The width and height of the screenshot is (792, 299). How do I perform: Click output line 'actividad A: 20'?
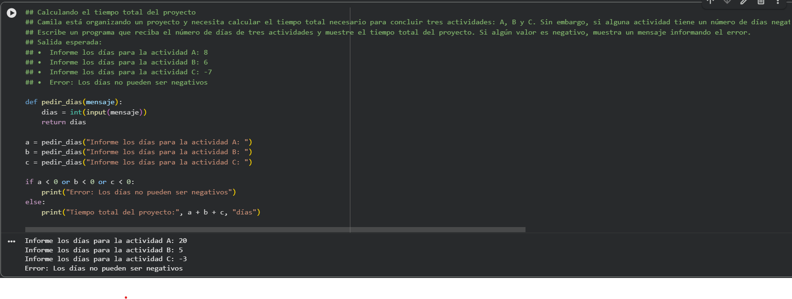[106, 241]
